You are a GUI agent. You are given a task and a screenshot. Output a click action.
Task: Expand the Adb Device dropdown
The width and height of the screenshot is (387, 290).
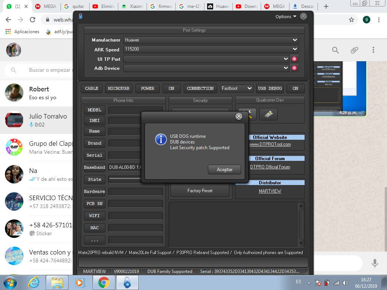pyautogui.click(x=286, y=68)
